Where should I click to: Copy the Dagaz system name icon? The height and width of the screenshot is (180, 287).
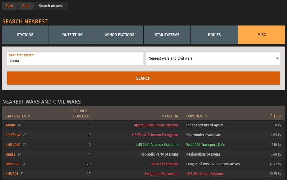(x=19, y=154)
